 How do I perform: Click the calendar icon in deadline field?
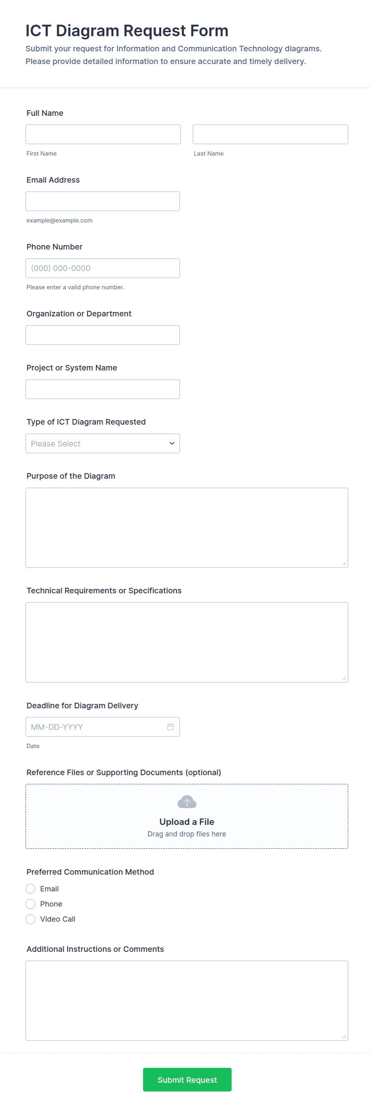(170, 727)
